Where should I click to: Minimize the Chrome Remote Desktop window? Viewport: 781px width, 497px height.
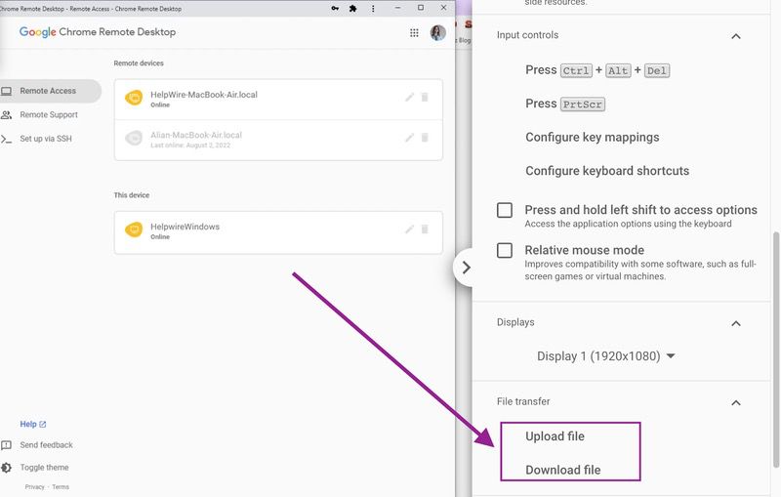tap(397, 8)
